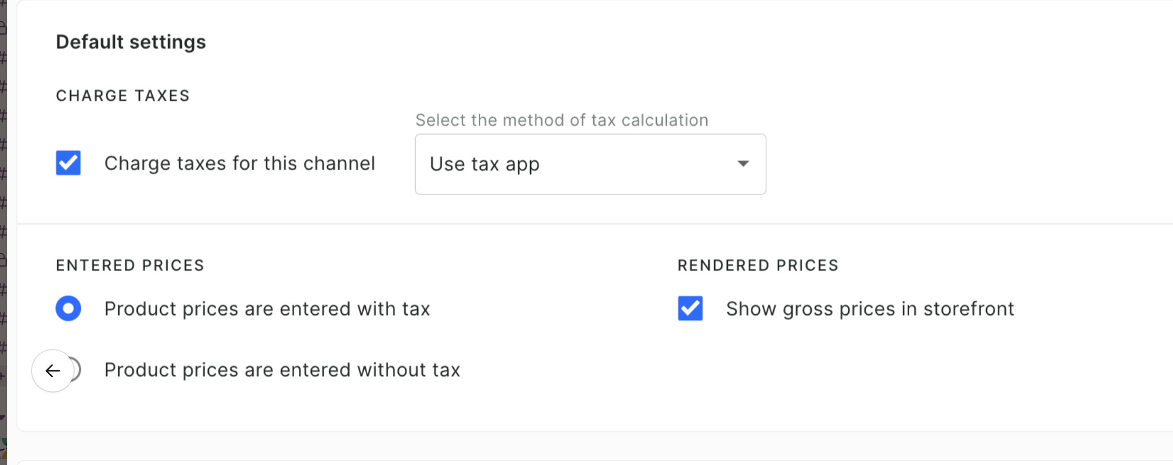Click the 'ENTERED PRICES' section label
The image size is (1173, 465).
(130, 265)
